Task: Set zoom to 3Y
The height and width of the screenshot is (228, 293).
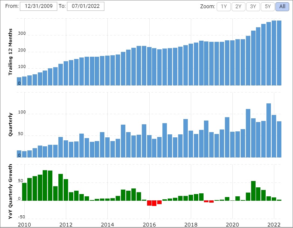Action: point(253,7)
